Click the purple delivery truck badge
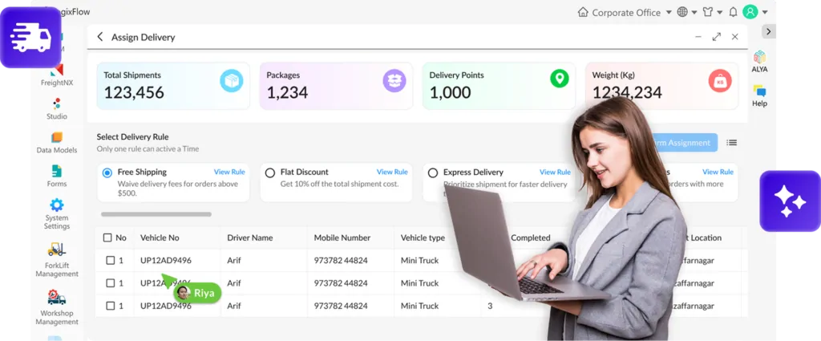The width and height of the screenshot is (821, 341). pos(31,37)
